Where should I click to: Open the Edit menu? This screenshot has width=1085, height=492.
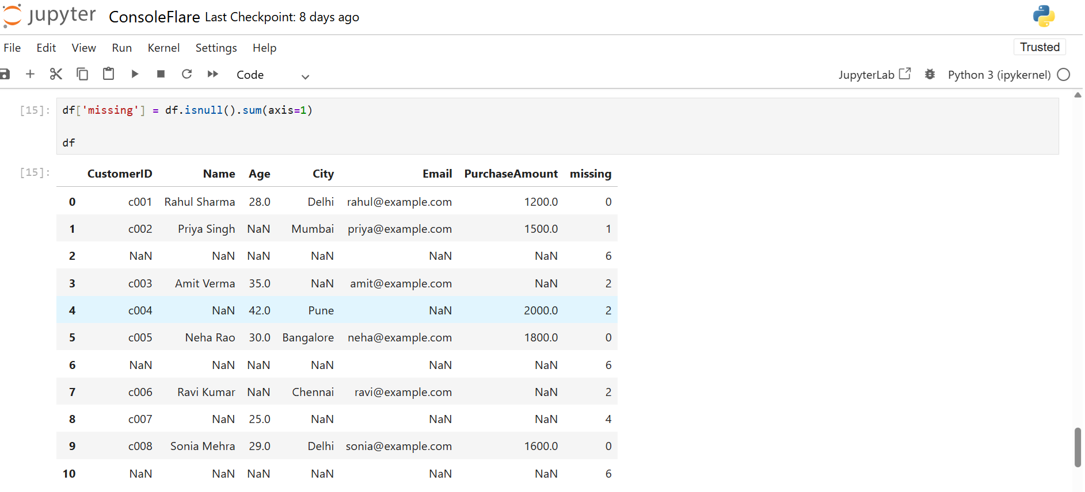tap(46, 48)
